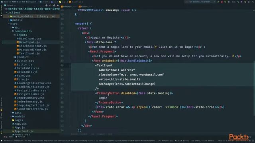Open the Terminal tool window tab
Screen dimensions: 255x143
tap(20, 137)
